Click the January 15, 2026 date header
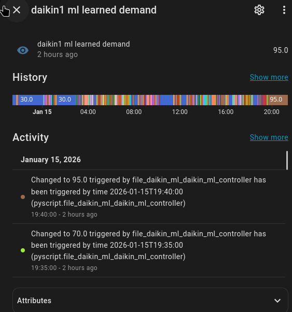Image resolution: width=292 pixels, height=312 pixels. pos(51,160)
